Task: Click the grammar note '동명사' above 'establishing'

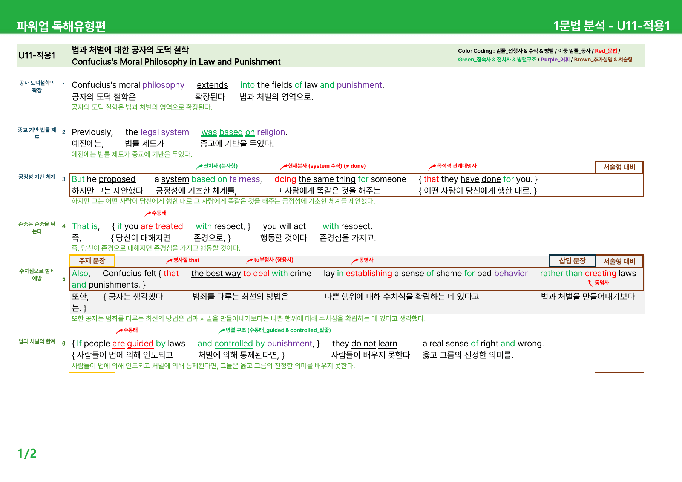Action: pyautogui.click(x=366, y=260)
